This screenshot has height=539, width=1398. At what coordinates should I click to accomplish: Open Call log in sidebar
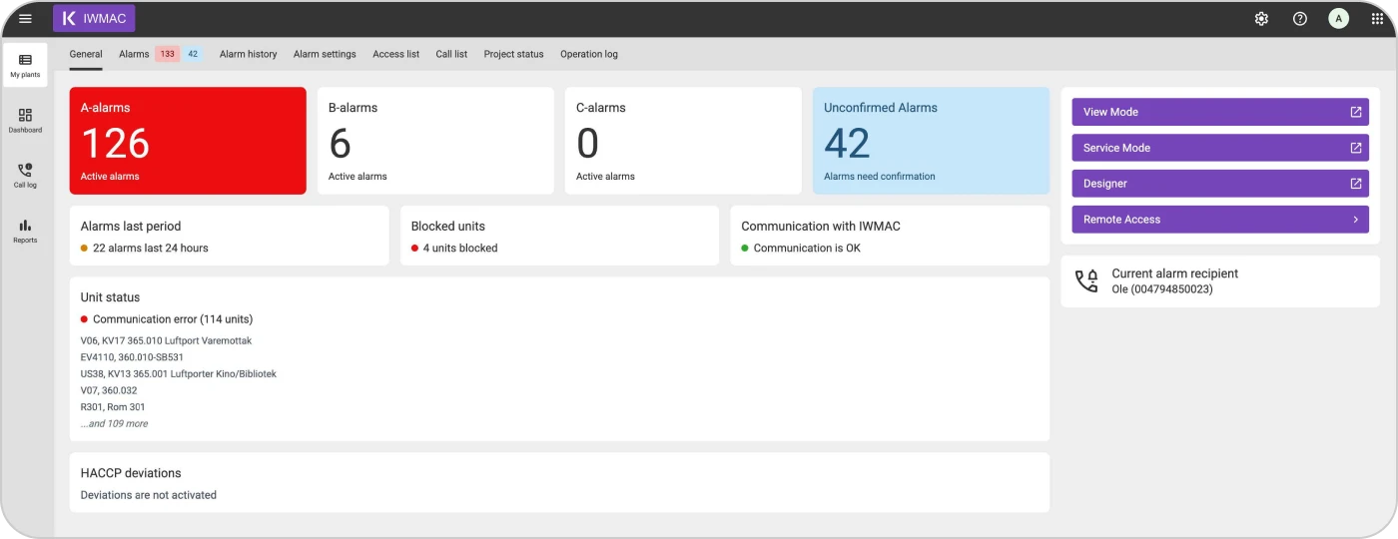tap(25, 176)
